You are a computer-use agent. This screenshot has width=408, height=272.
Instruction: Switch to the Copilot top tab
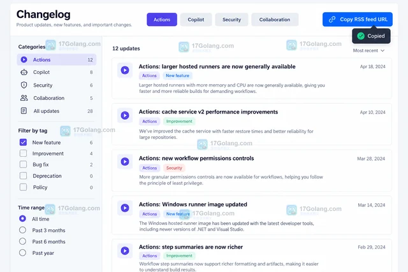[196, 20]
